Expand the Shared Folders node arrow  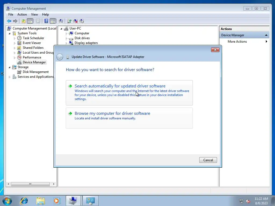click(15, 48)
